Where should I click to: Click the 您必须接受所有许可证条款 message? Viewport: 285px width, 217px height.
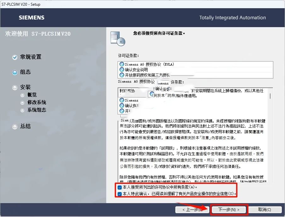coord(159,33)
